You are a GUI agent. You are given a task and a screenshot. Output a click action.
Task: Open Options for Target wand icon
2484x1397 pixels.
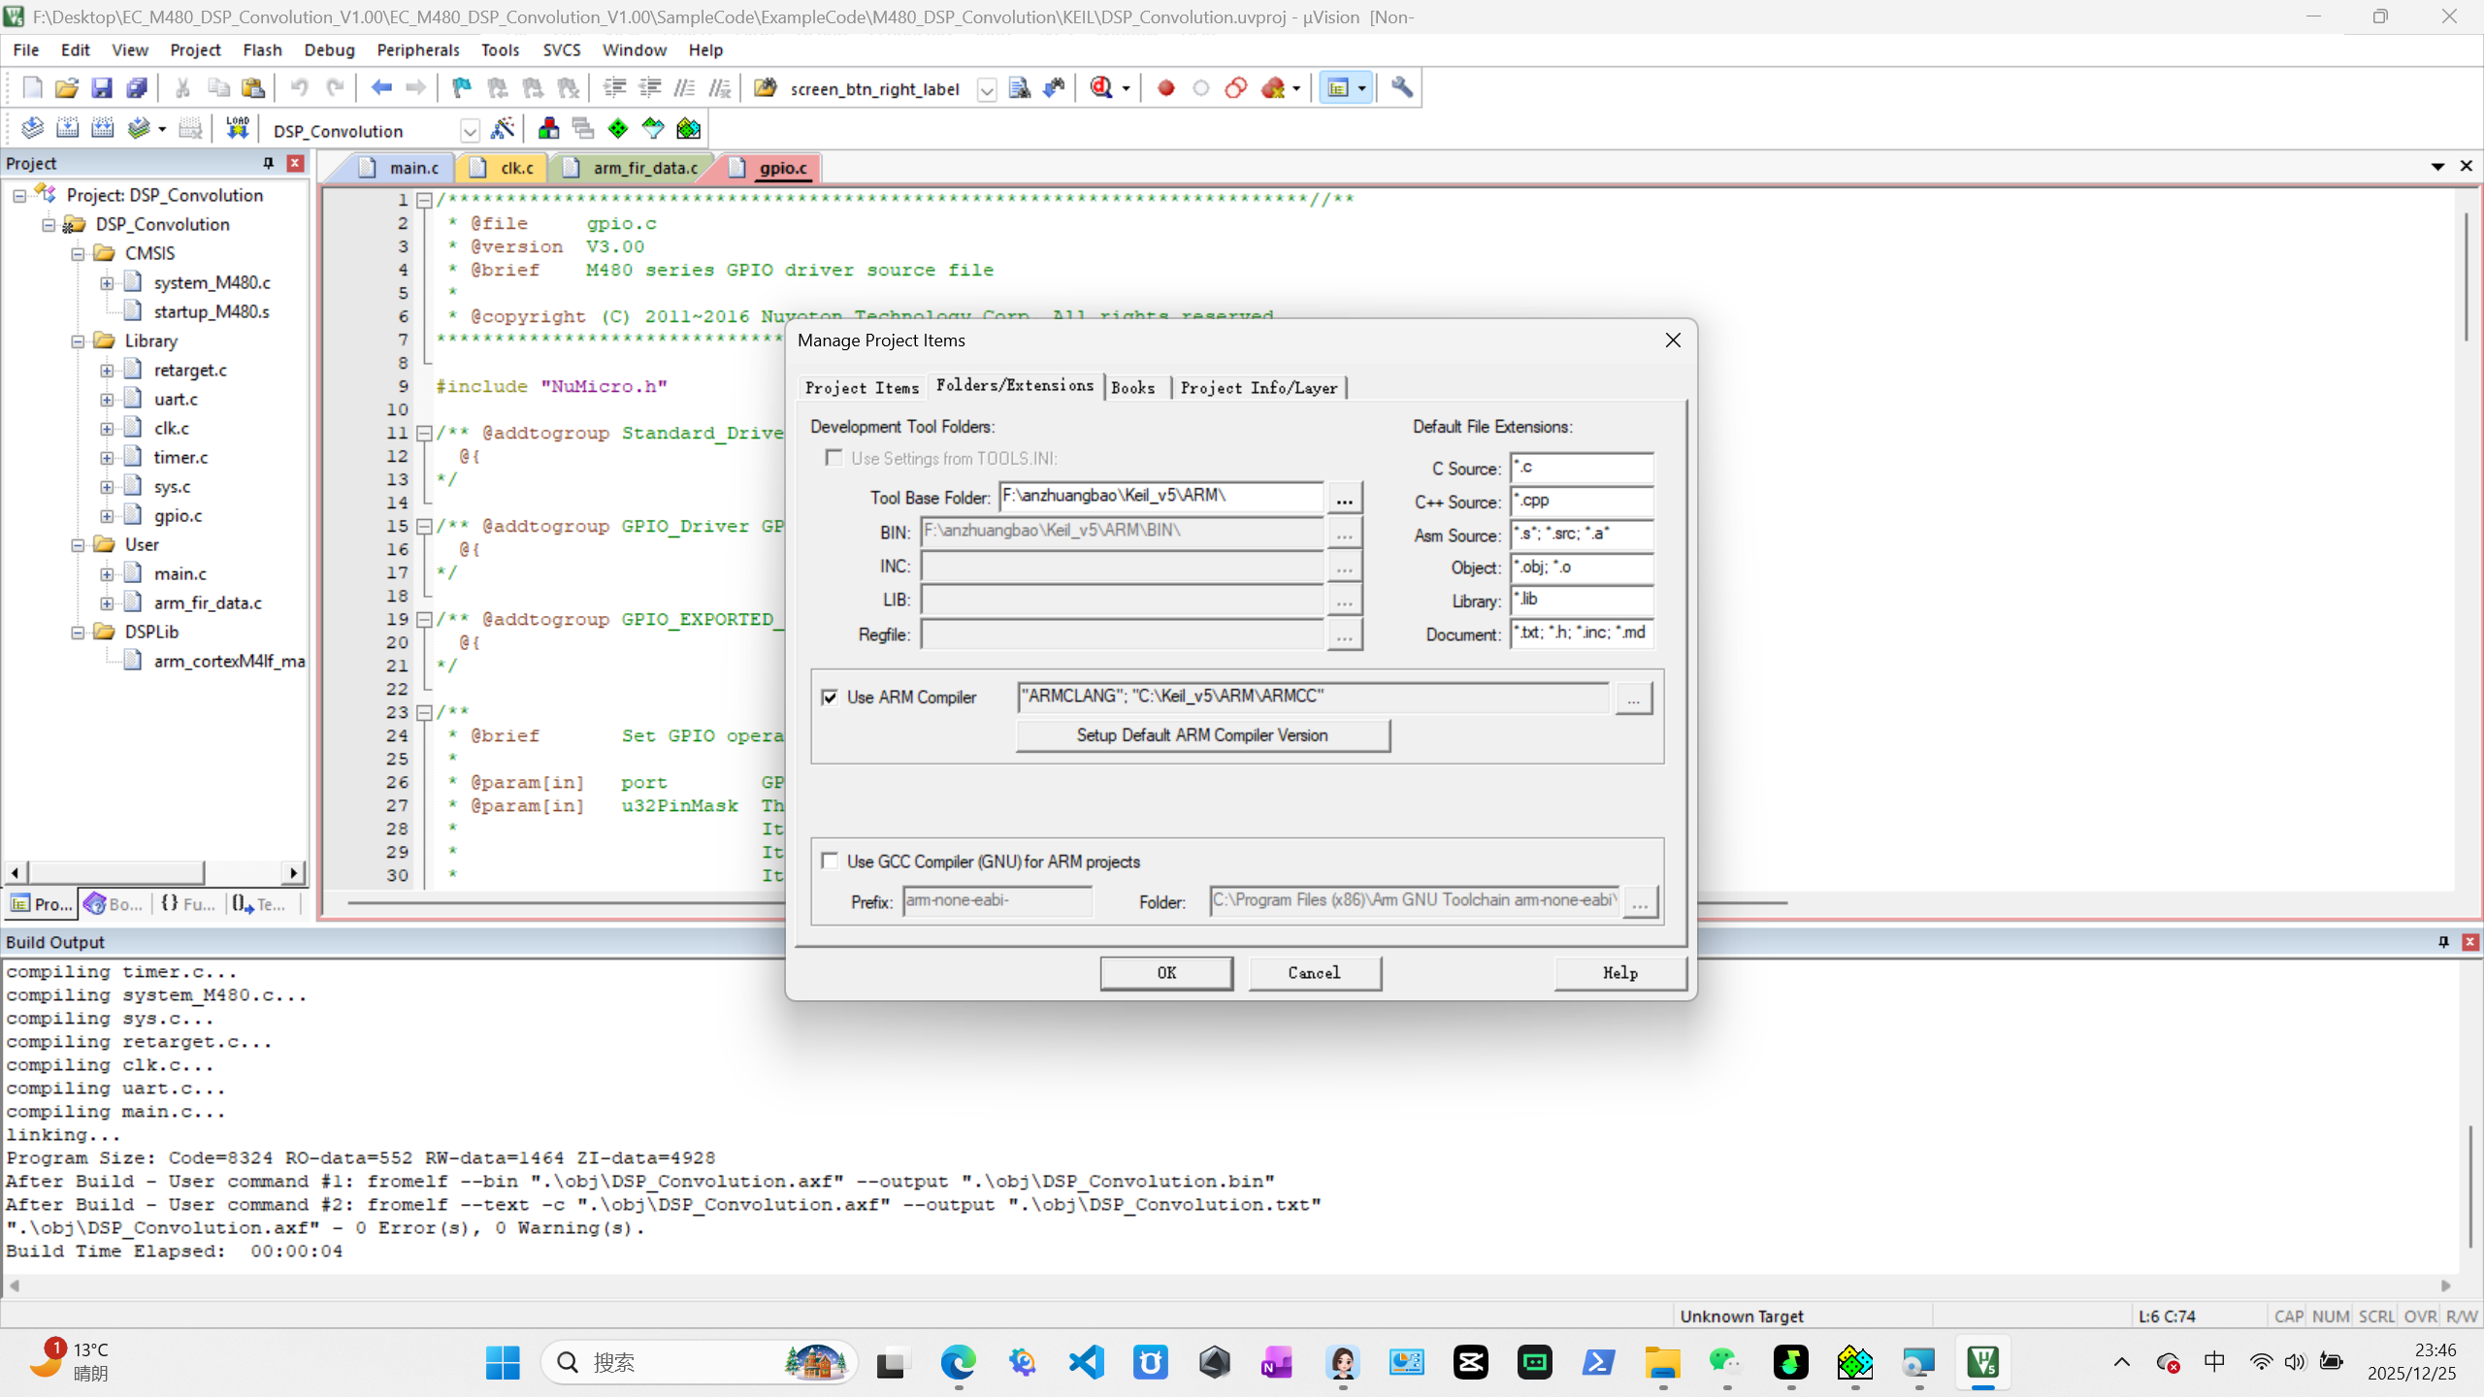tap(503, 129)
